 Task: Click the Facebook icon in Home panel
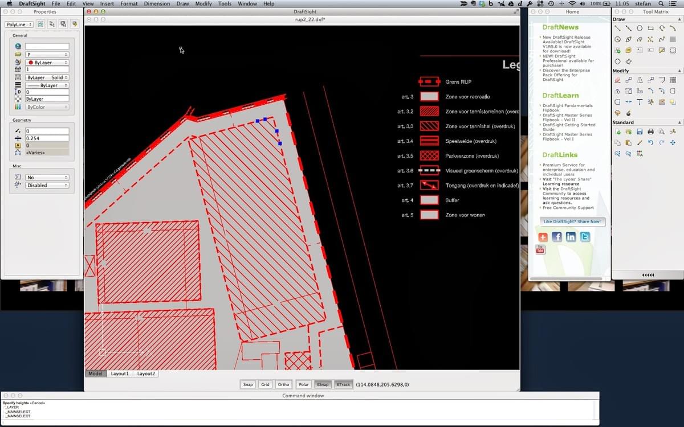click(x=557, y=237)
